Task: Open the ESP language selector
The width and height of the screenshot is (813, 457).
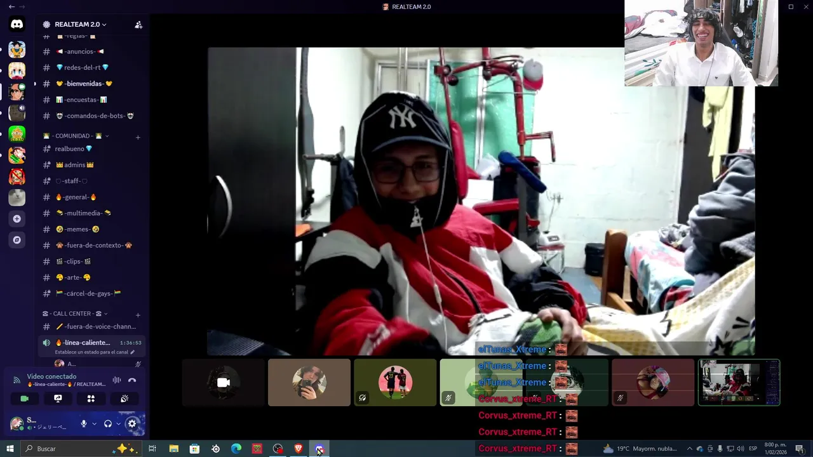Action: [753, 449]
